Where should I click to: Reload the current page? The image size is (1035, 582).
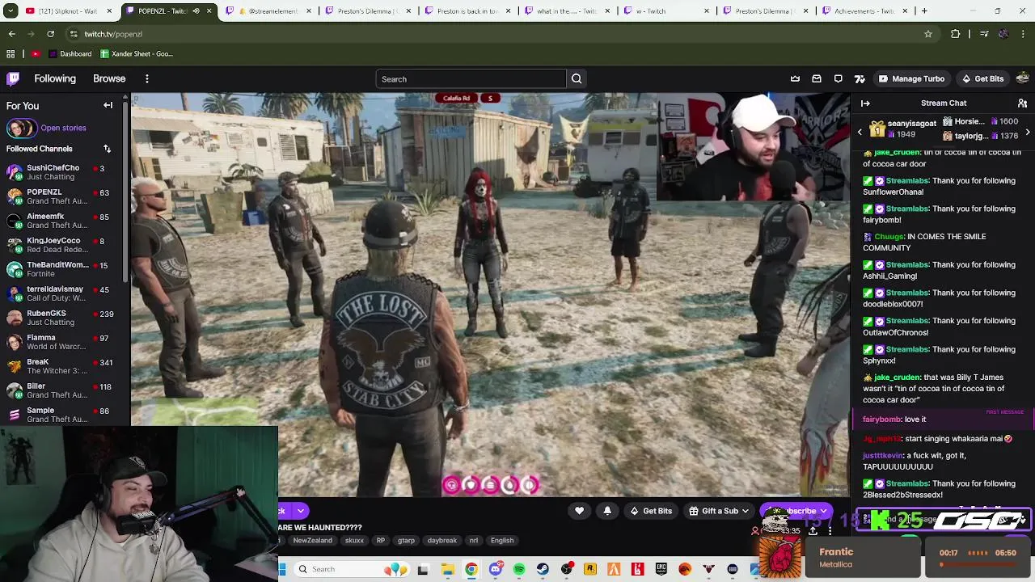coord(50,34)
